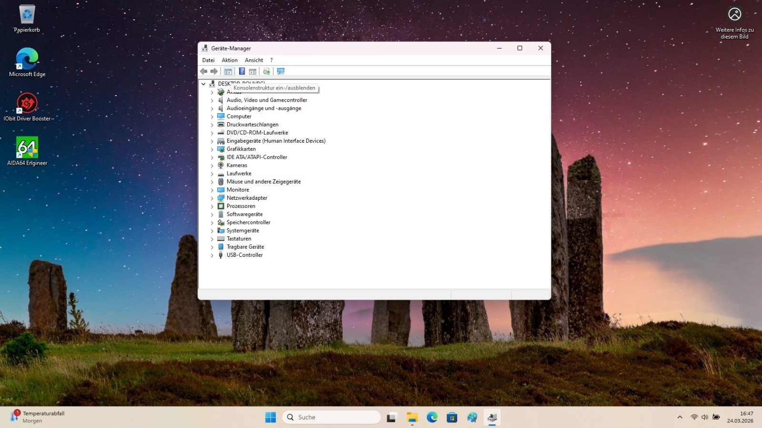Open File Explorer from the taskbar
The width and height of the screenshot is (762, 428).
coord(412,418)
